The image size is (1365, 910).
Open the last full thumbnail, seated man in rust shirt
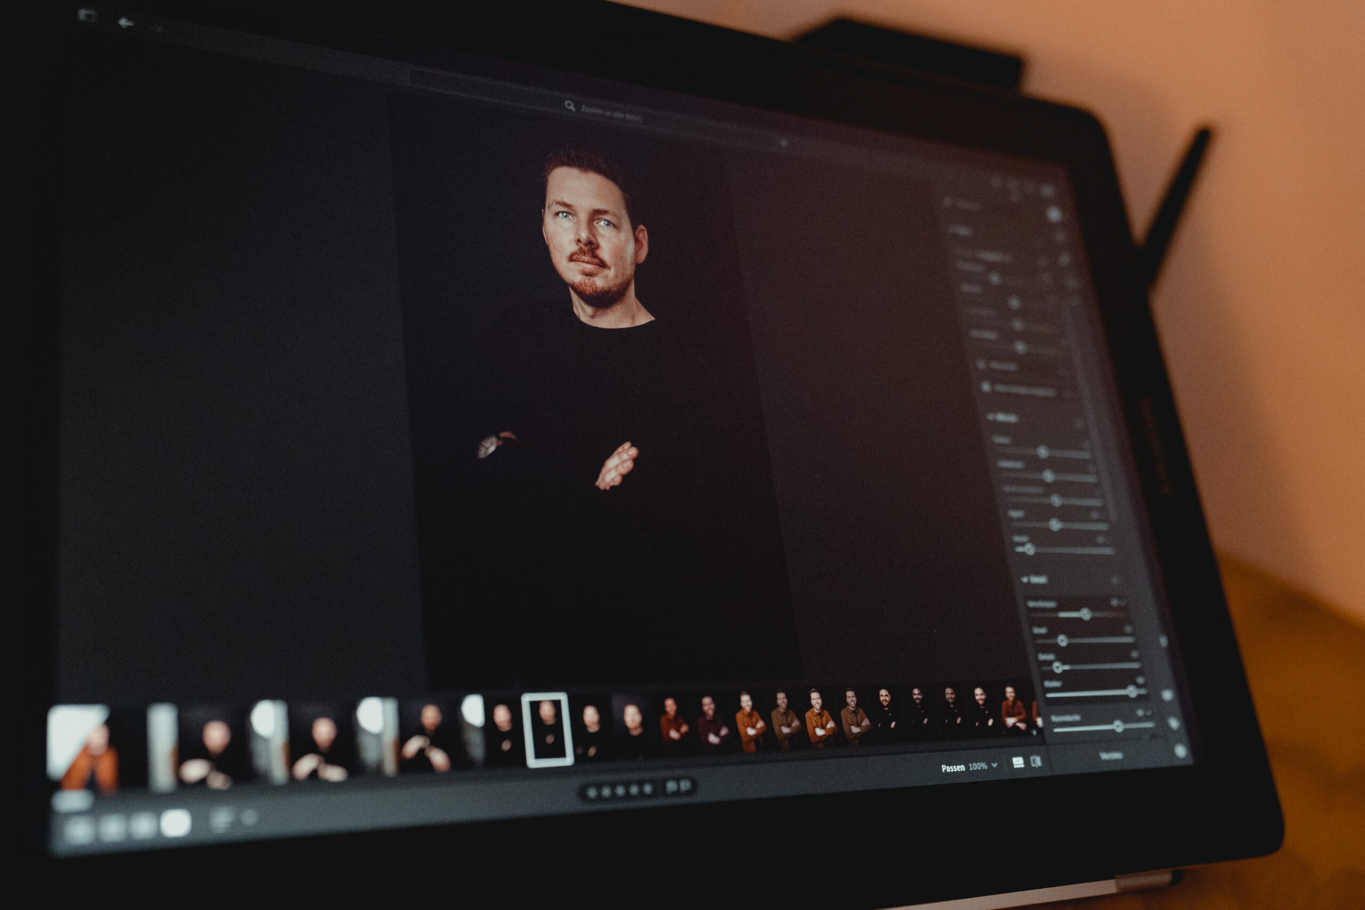(1015, 711)
